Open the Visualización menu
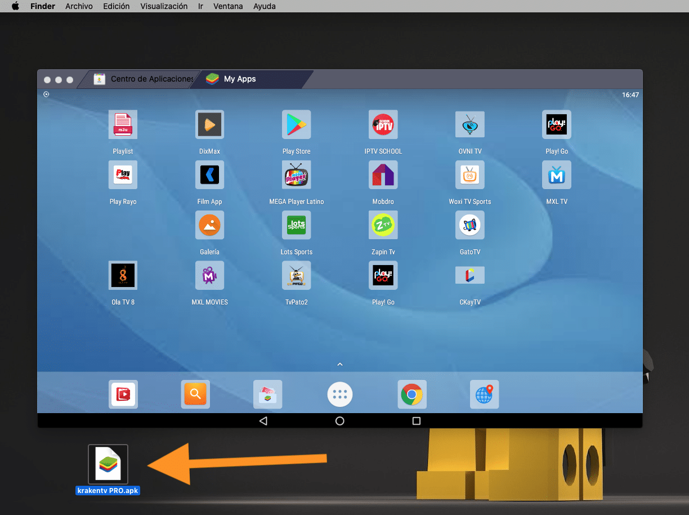689x515 pixels. coord(164,6)
